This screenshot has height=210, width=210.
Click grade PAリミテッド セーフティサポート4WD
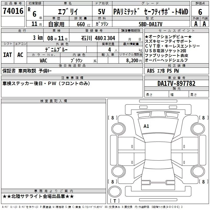click(x=151, y=12)
